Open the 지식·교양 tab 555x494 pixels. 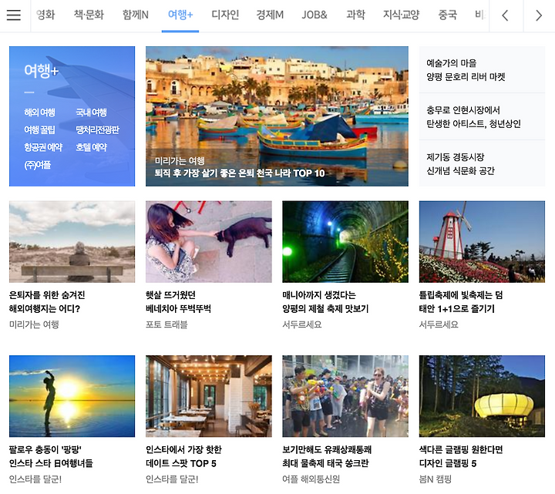pos(401,15)
